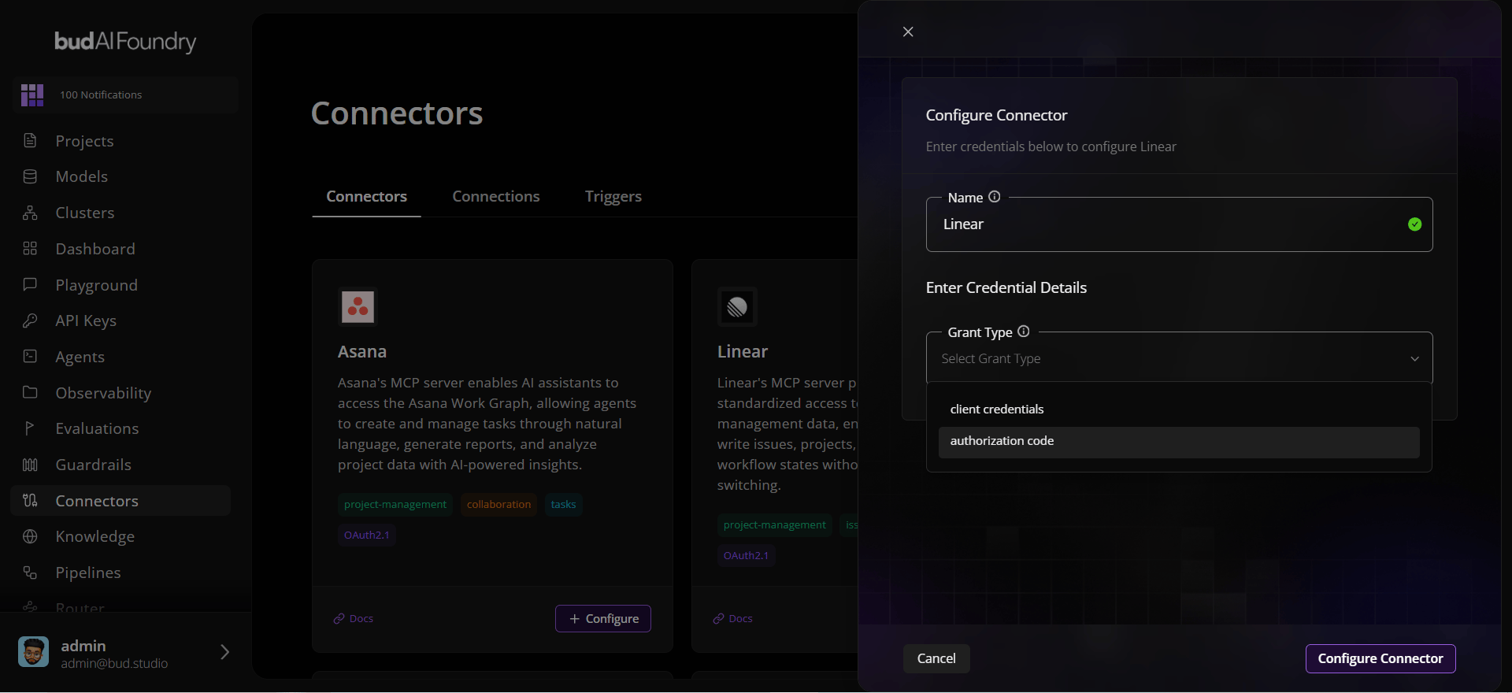Cancel the connector configuration
This screenshot has width=1512, height=693.
tap(936, 658)
